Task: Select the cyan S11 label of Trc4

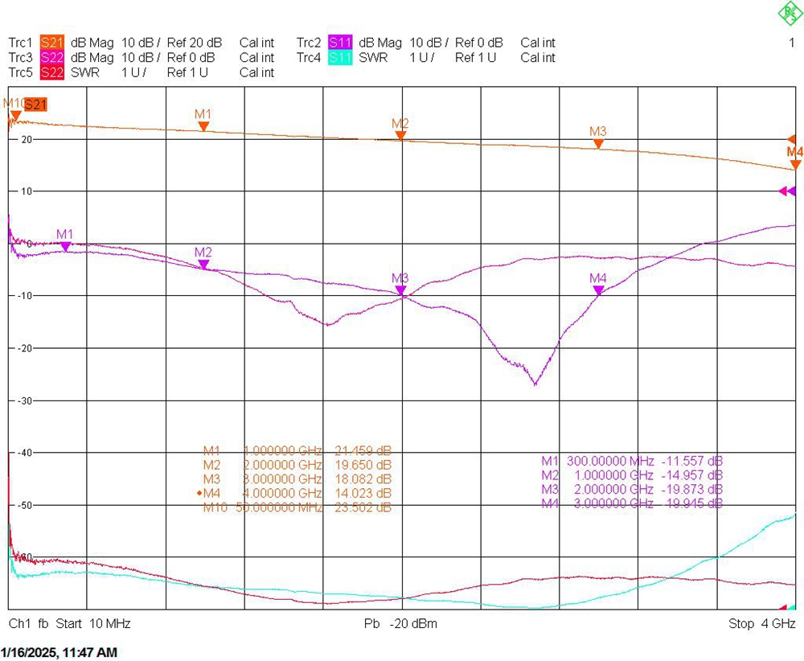Action: 340,58
